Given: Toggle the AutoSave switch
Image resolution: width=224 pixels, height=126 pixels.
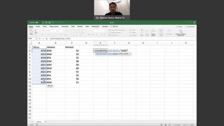Looking at the screenshot, I should click(x=38, y=22).
